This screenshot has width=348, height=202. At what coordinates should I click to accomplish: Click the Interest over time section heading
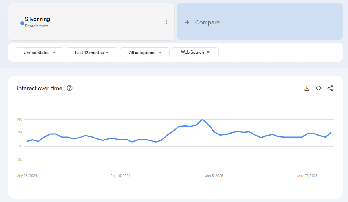(40, 88)
